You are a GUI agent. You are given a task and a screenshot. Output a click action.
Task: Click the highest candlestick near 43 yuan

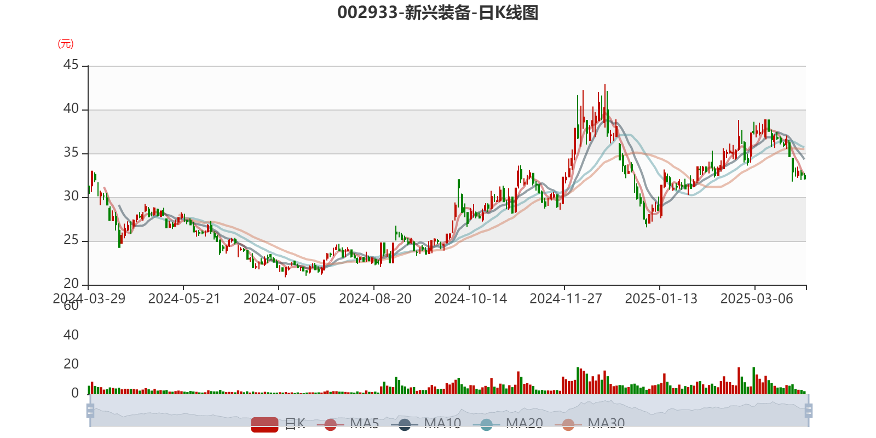pyautogui.click(x=605, y=107)
